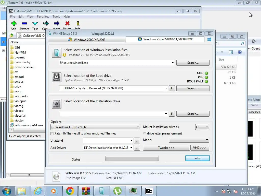This screenshot has height=196, width=261.
Task: Open Favorites menu in 7-Zip
Action: (43, 17)
